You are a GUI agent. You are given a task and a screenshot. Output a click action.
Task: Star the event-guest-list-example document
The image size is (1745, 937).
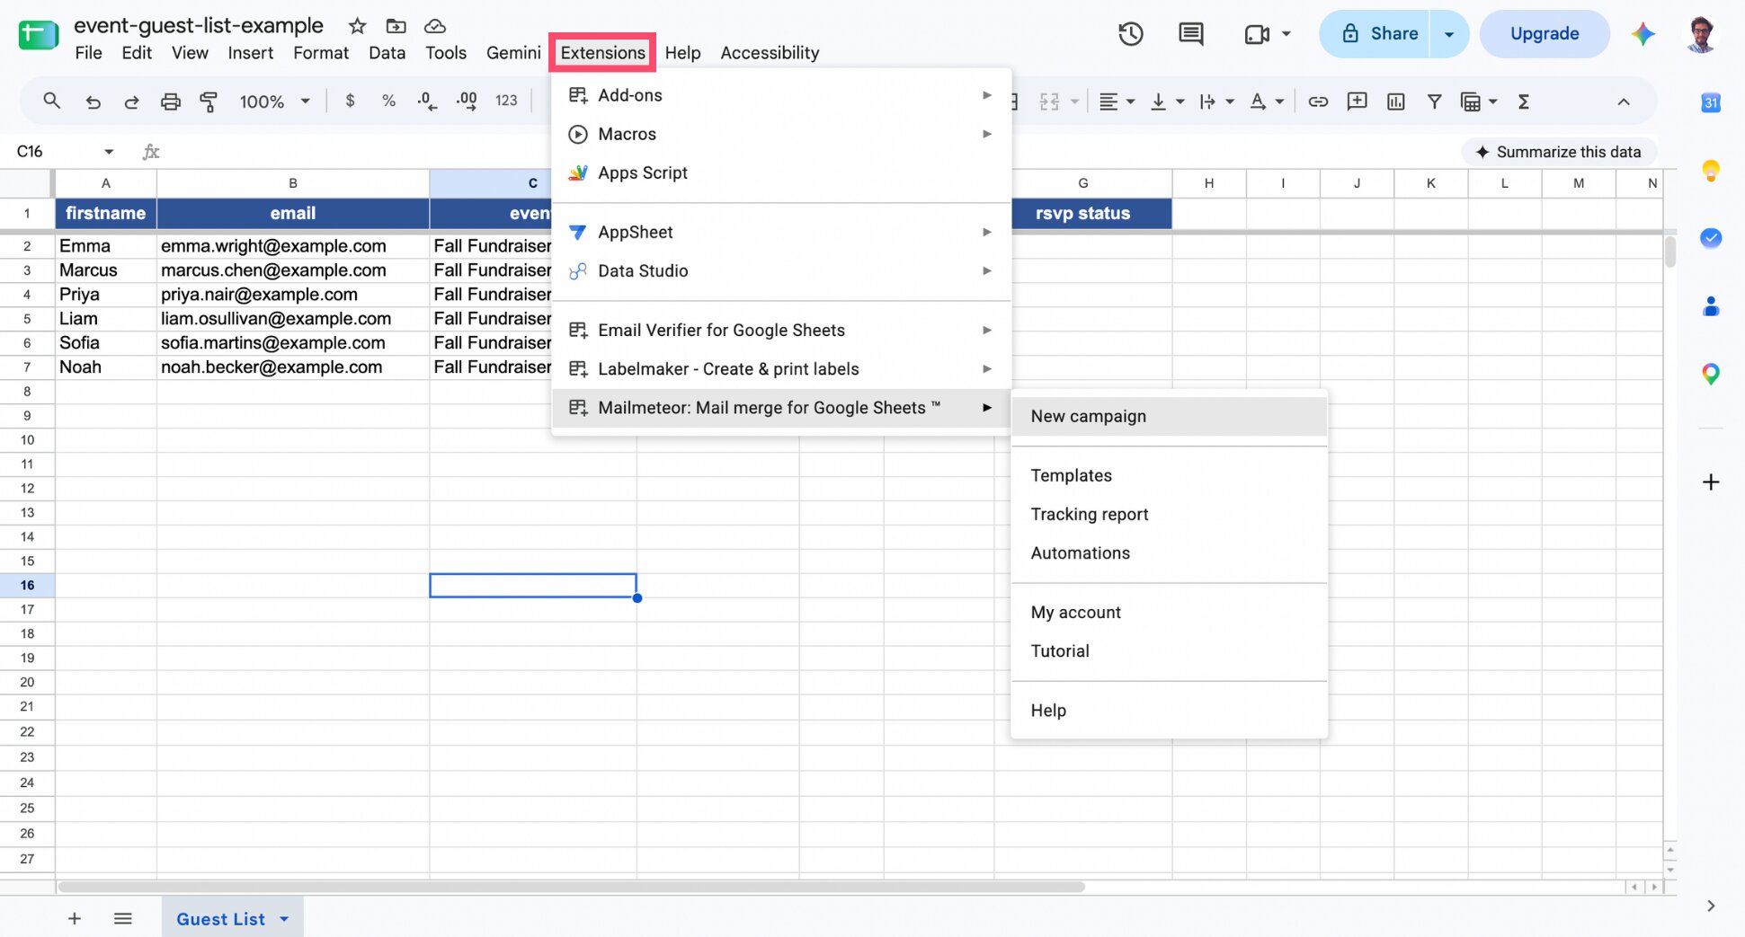357,26
